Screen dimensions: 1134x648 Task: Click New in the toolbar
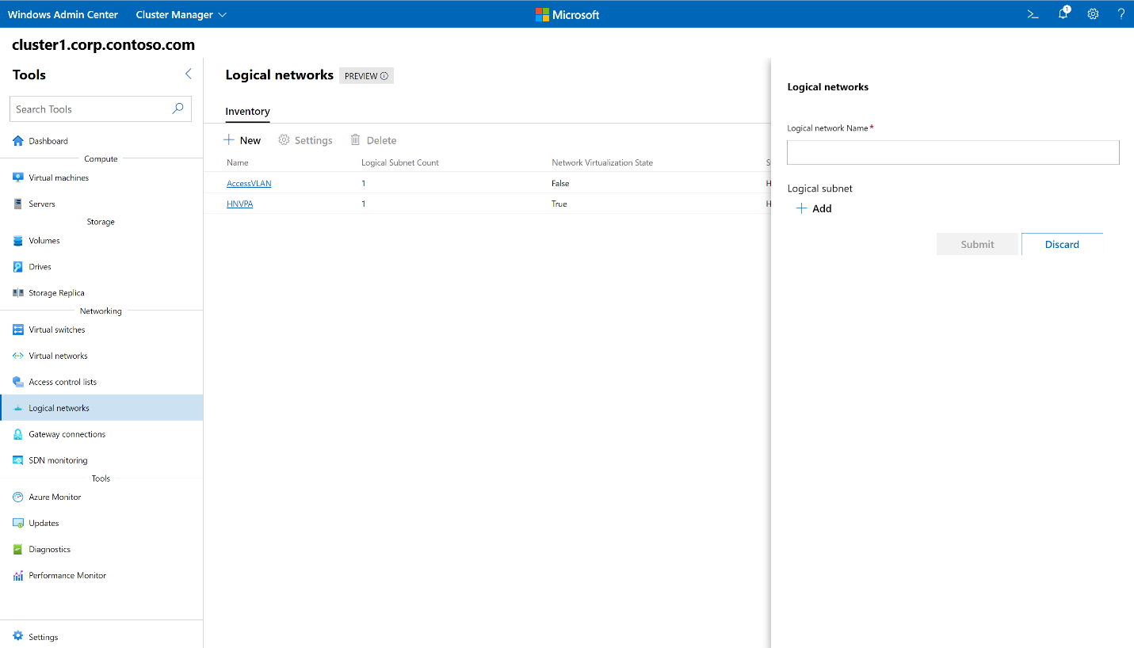click(242, 140)
